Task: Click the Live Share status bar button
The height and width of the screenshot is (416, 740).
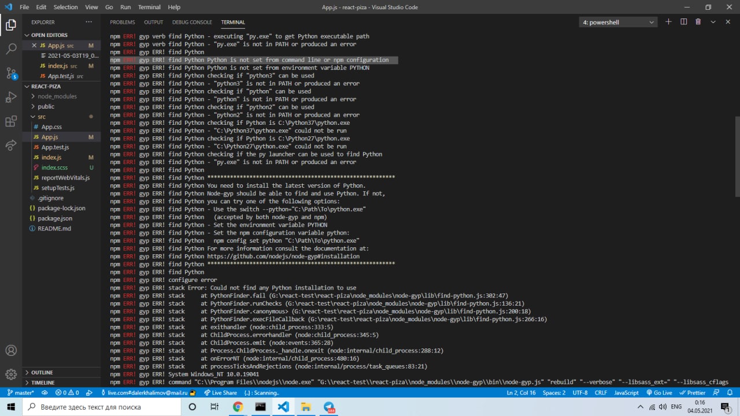Action: click(220, 393)
